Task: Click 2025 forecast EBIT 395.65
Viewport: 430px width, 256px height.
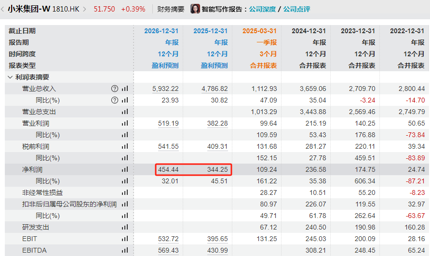Action: click(217, 239)
